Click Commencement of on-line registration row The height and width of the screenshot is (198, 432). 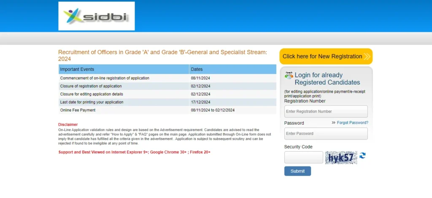[x=167, y=78]
